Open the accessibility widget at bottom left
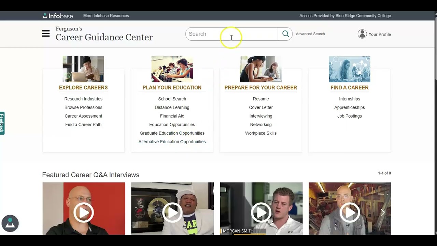Screen dimensions: 437x246 tap(10, 223)
